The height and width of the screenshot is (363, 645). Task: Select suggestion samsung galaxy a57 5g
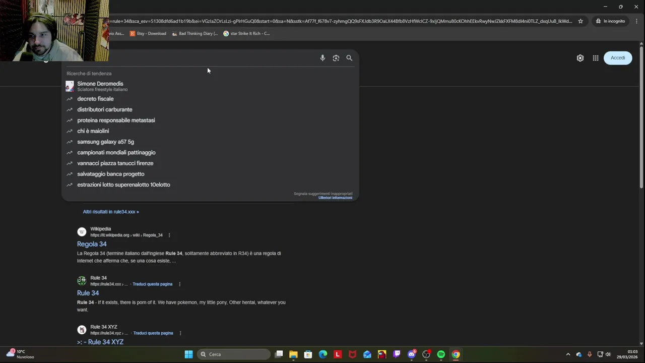[210, 142]
